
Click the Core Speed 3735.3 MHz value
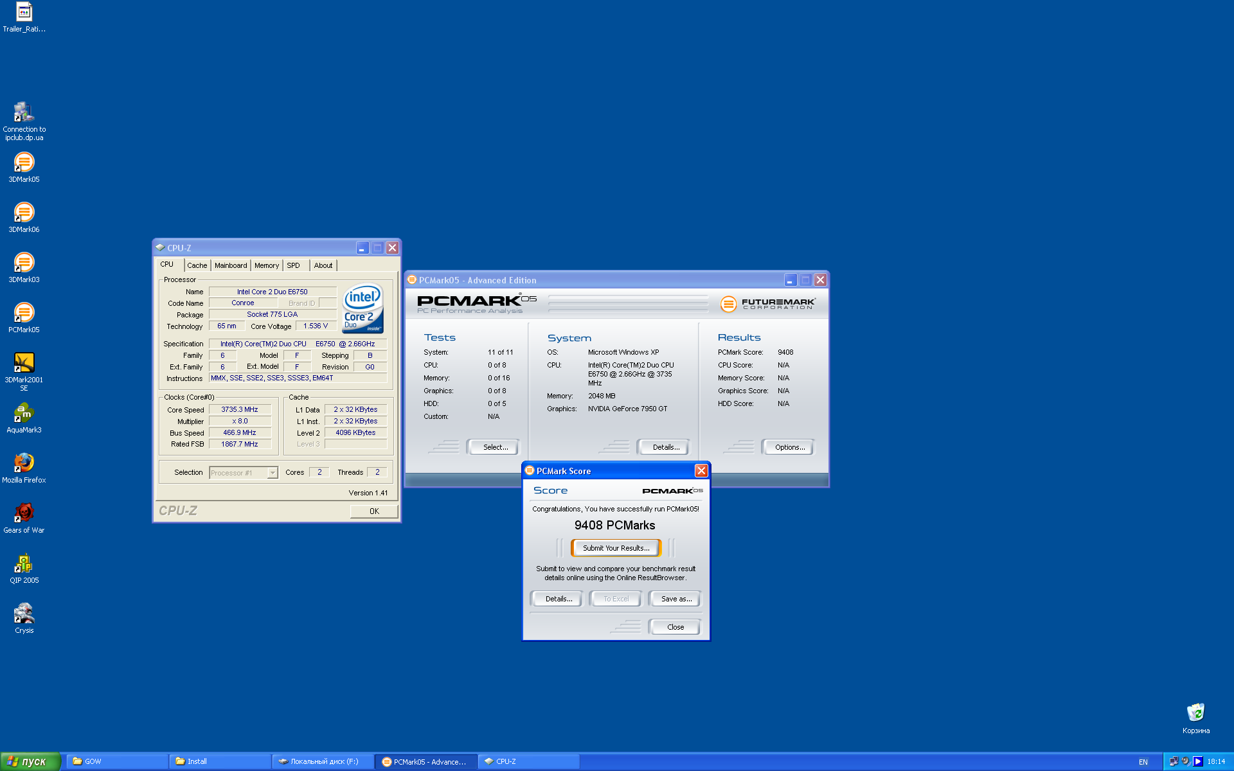(x=240, y=409)
